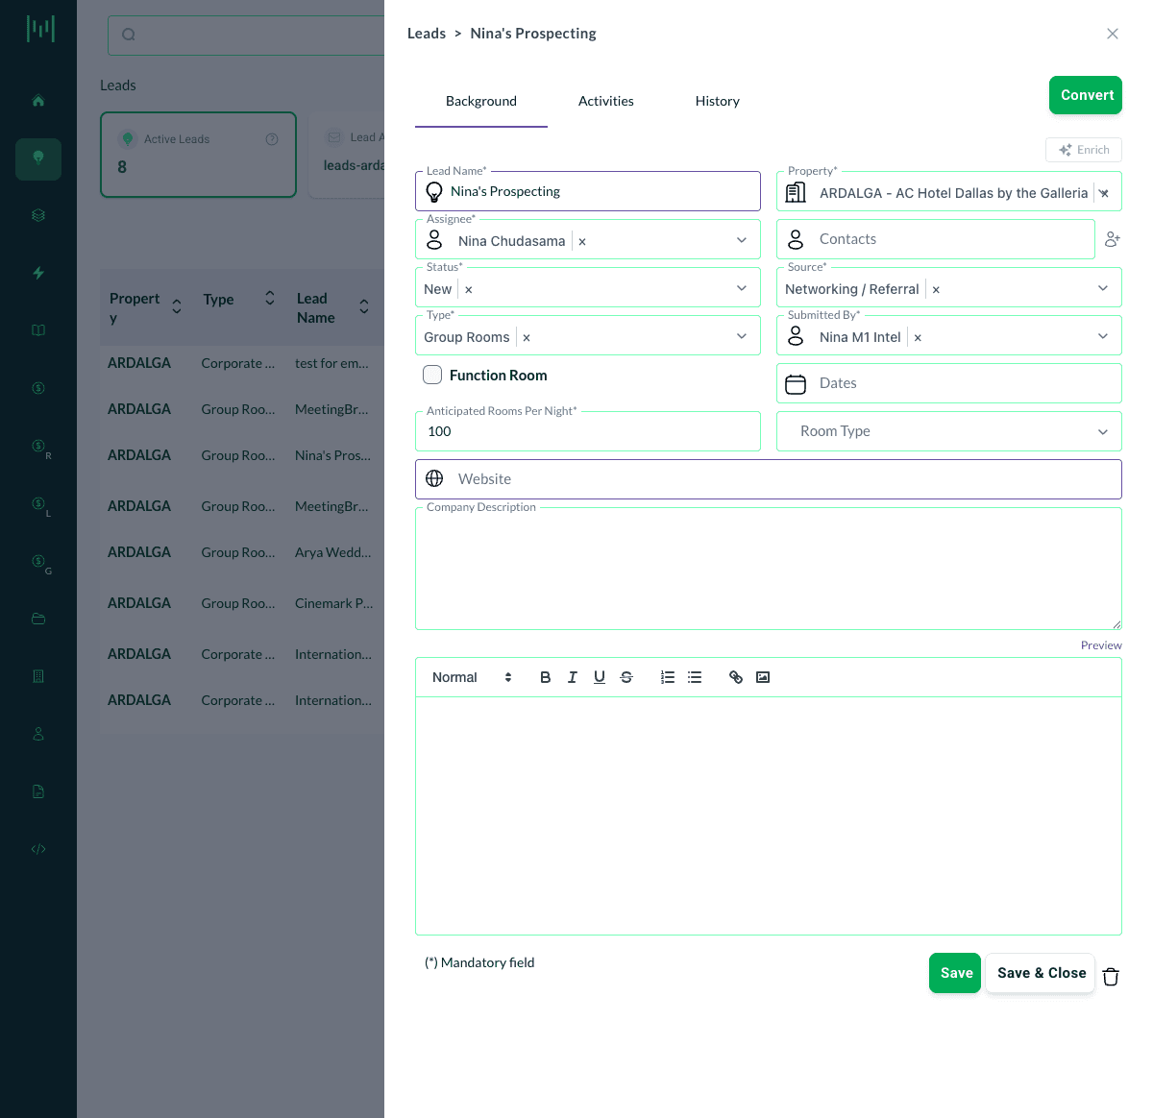Viewport: 1153px width, 1118px height.
Task: Open the Normal paragraph style dropdown
Action: pos(472,677)
